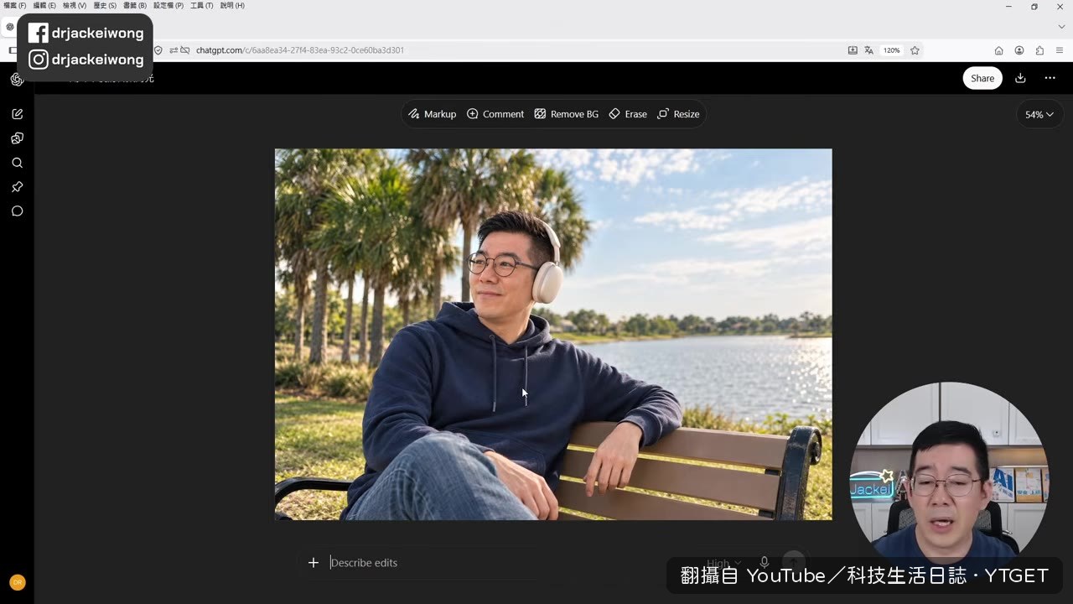
Task: Add a Comment to the image
Action: coord(495,114)
